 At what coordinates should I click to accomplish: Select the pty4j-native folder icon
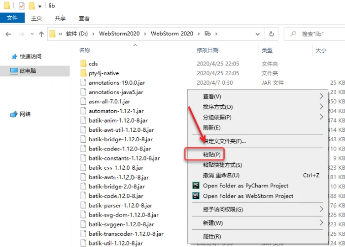pos(83,73)
